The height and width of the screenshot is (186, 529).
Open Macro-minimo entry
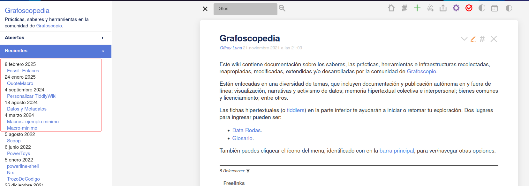tap(22, 128)
